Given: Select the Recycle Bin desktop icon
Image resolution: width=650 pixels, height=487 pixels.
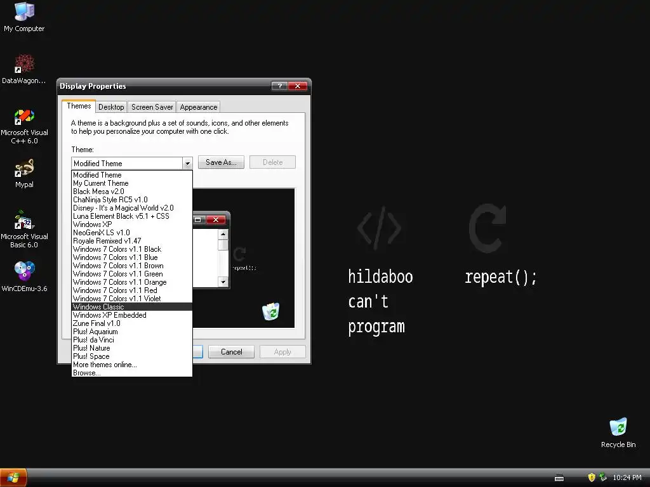Looking at the screenshot, I should (x=618, y=433).
